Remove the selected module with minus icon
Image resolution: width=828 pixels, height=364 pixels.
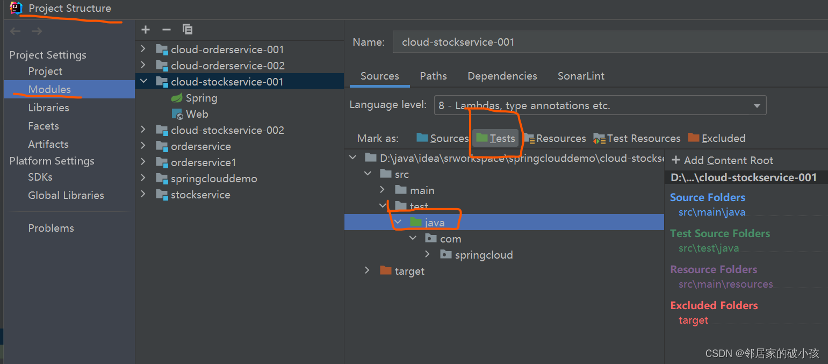[167, 30]
